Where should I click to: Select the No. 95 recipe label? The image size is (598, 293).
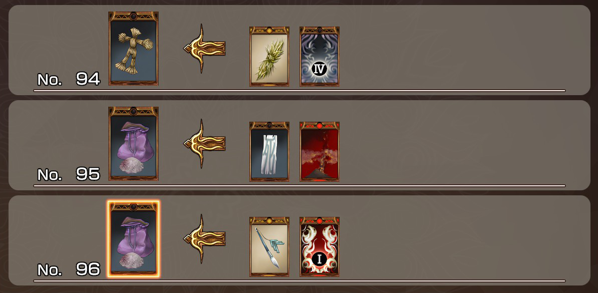point(69,174)
